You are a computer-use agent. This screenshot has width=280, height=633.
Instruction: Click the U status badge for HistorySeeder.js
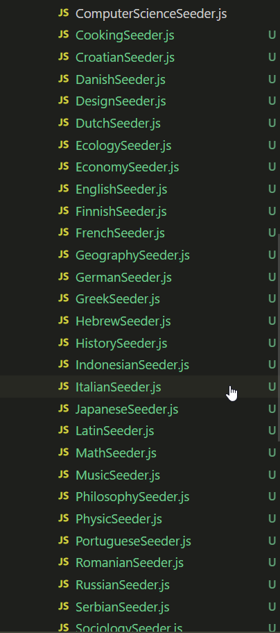click(x=272, y=343)
